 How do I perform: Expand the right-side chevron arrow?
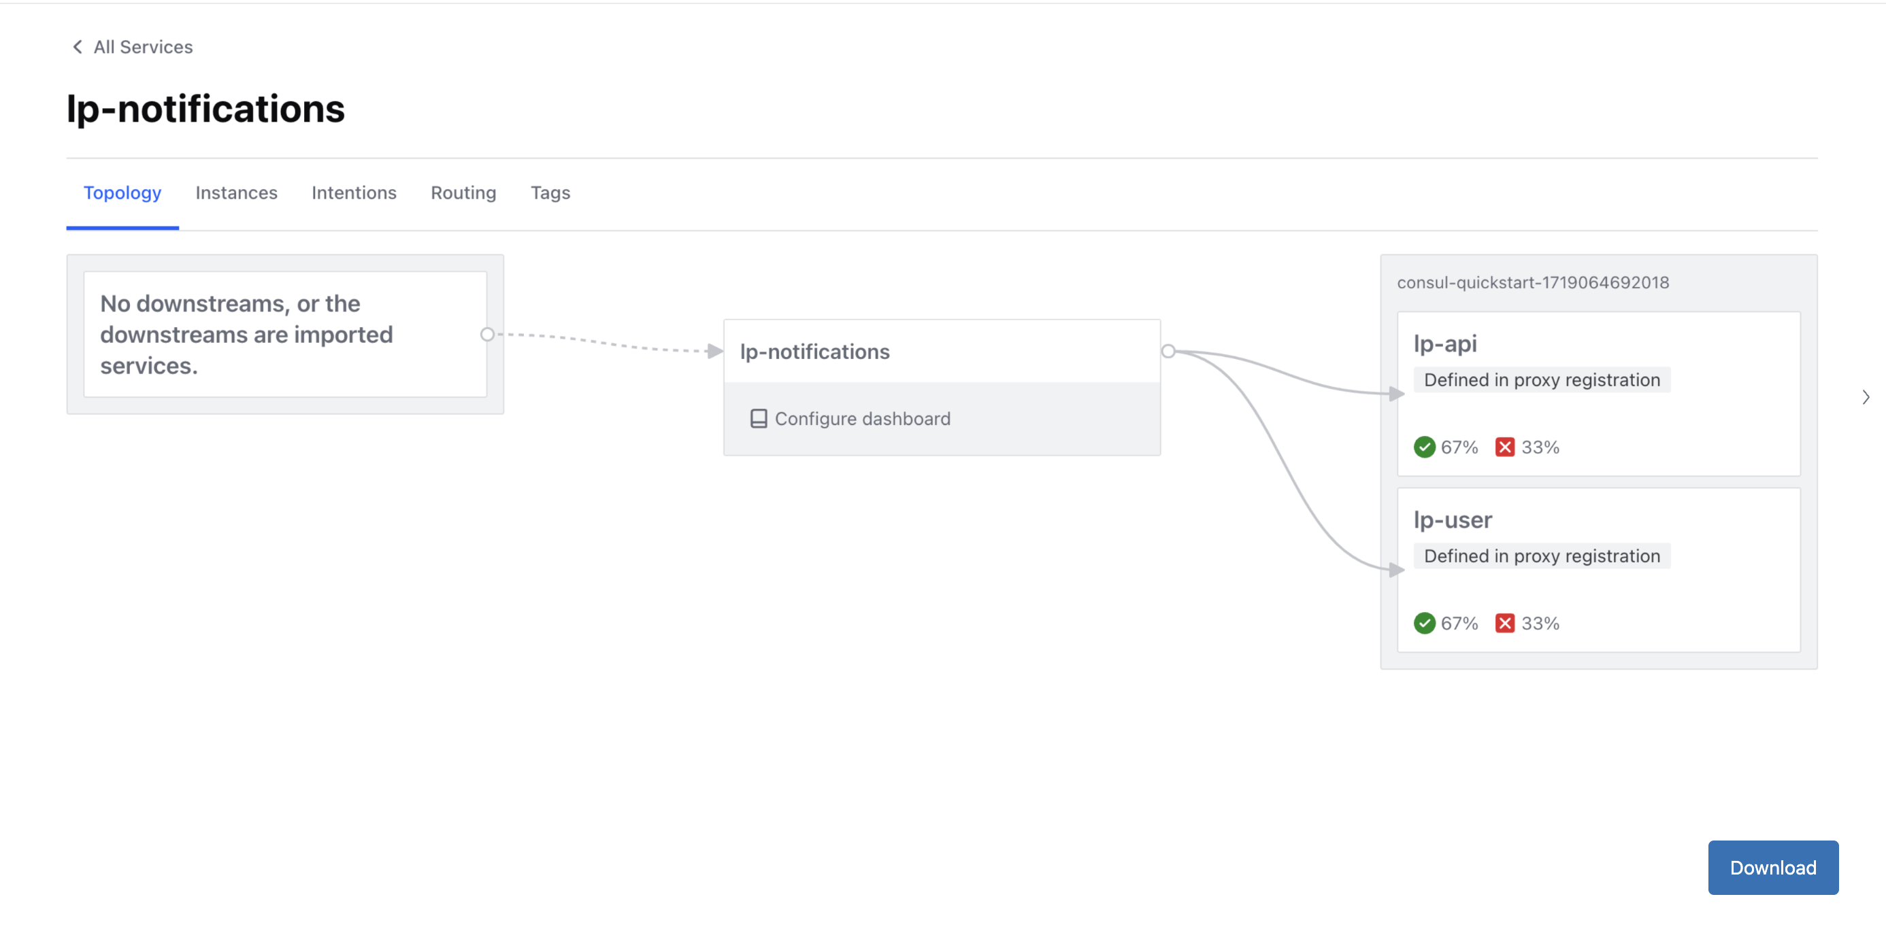coord(1866,397)
